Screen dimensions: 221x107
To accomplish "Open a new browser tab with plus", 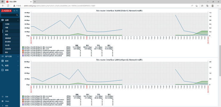I will [x=35, y=2].
